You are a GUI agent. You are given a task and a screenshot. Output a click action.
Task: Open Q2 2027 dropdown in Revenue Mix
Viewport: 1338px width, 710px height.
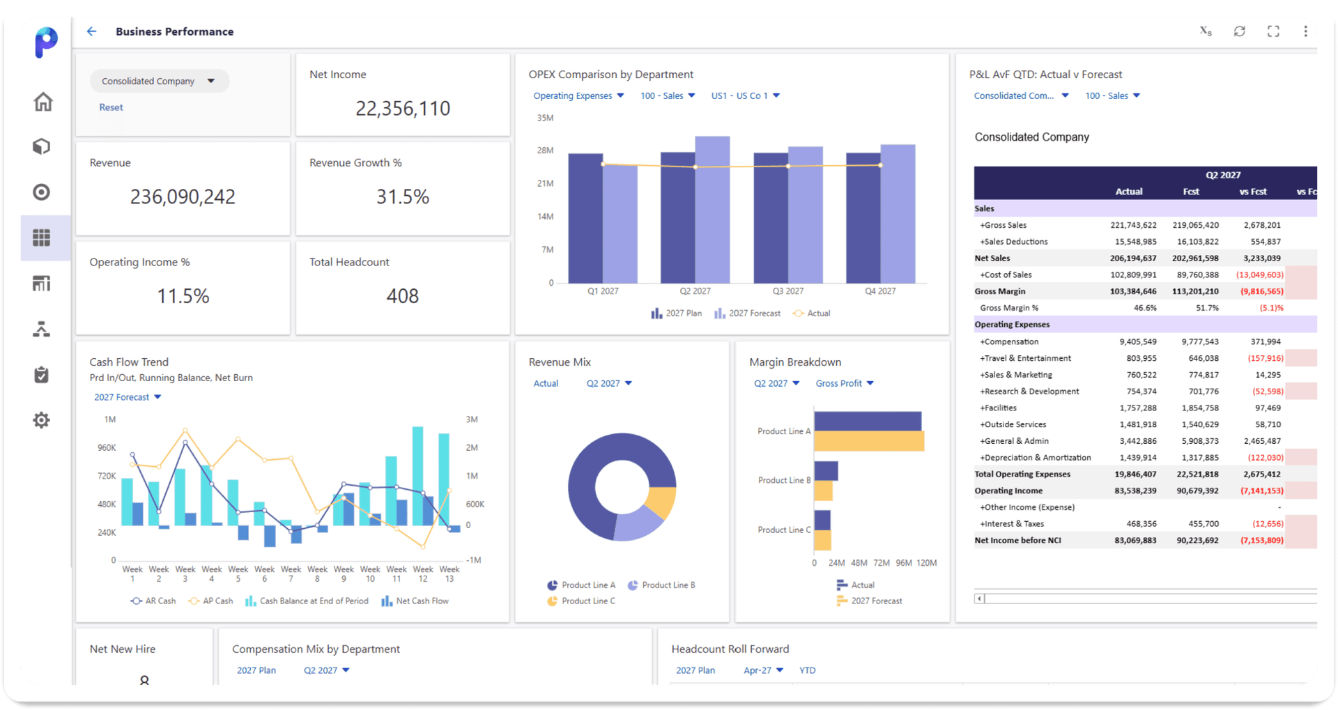(x=609, y=383)
